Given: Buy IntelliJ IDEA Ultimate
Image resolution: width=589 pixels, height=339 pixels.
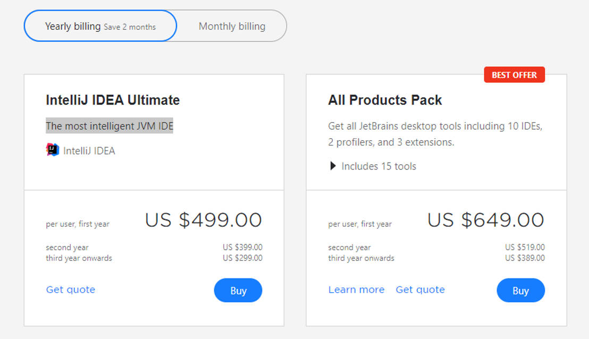Looking at the screenshot, I should click(x=238, y=290).
